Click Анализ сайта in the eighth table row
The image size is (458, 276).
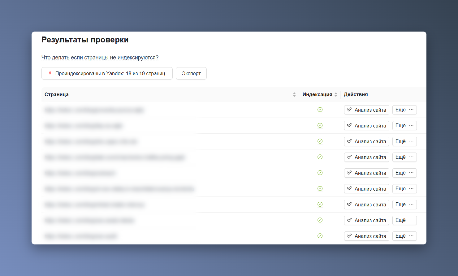click(x=367, y=220)
